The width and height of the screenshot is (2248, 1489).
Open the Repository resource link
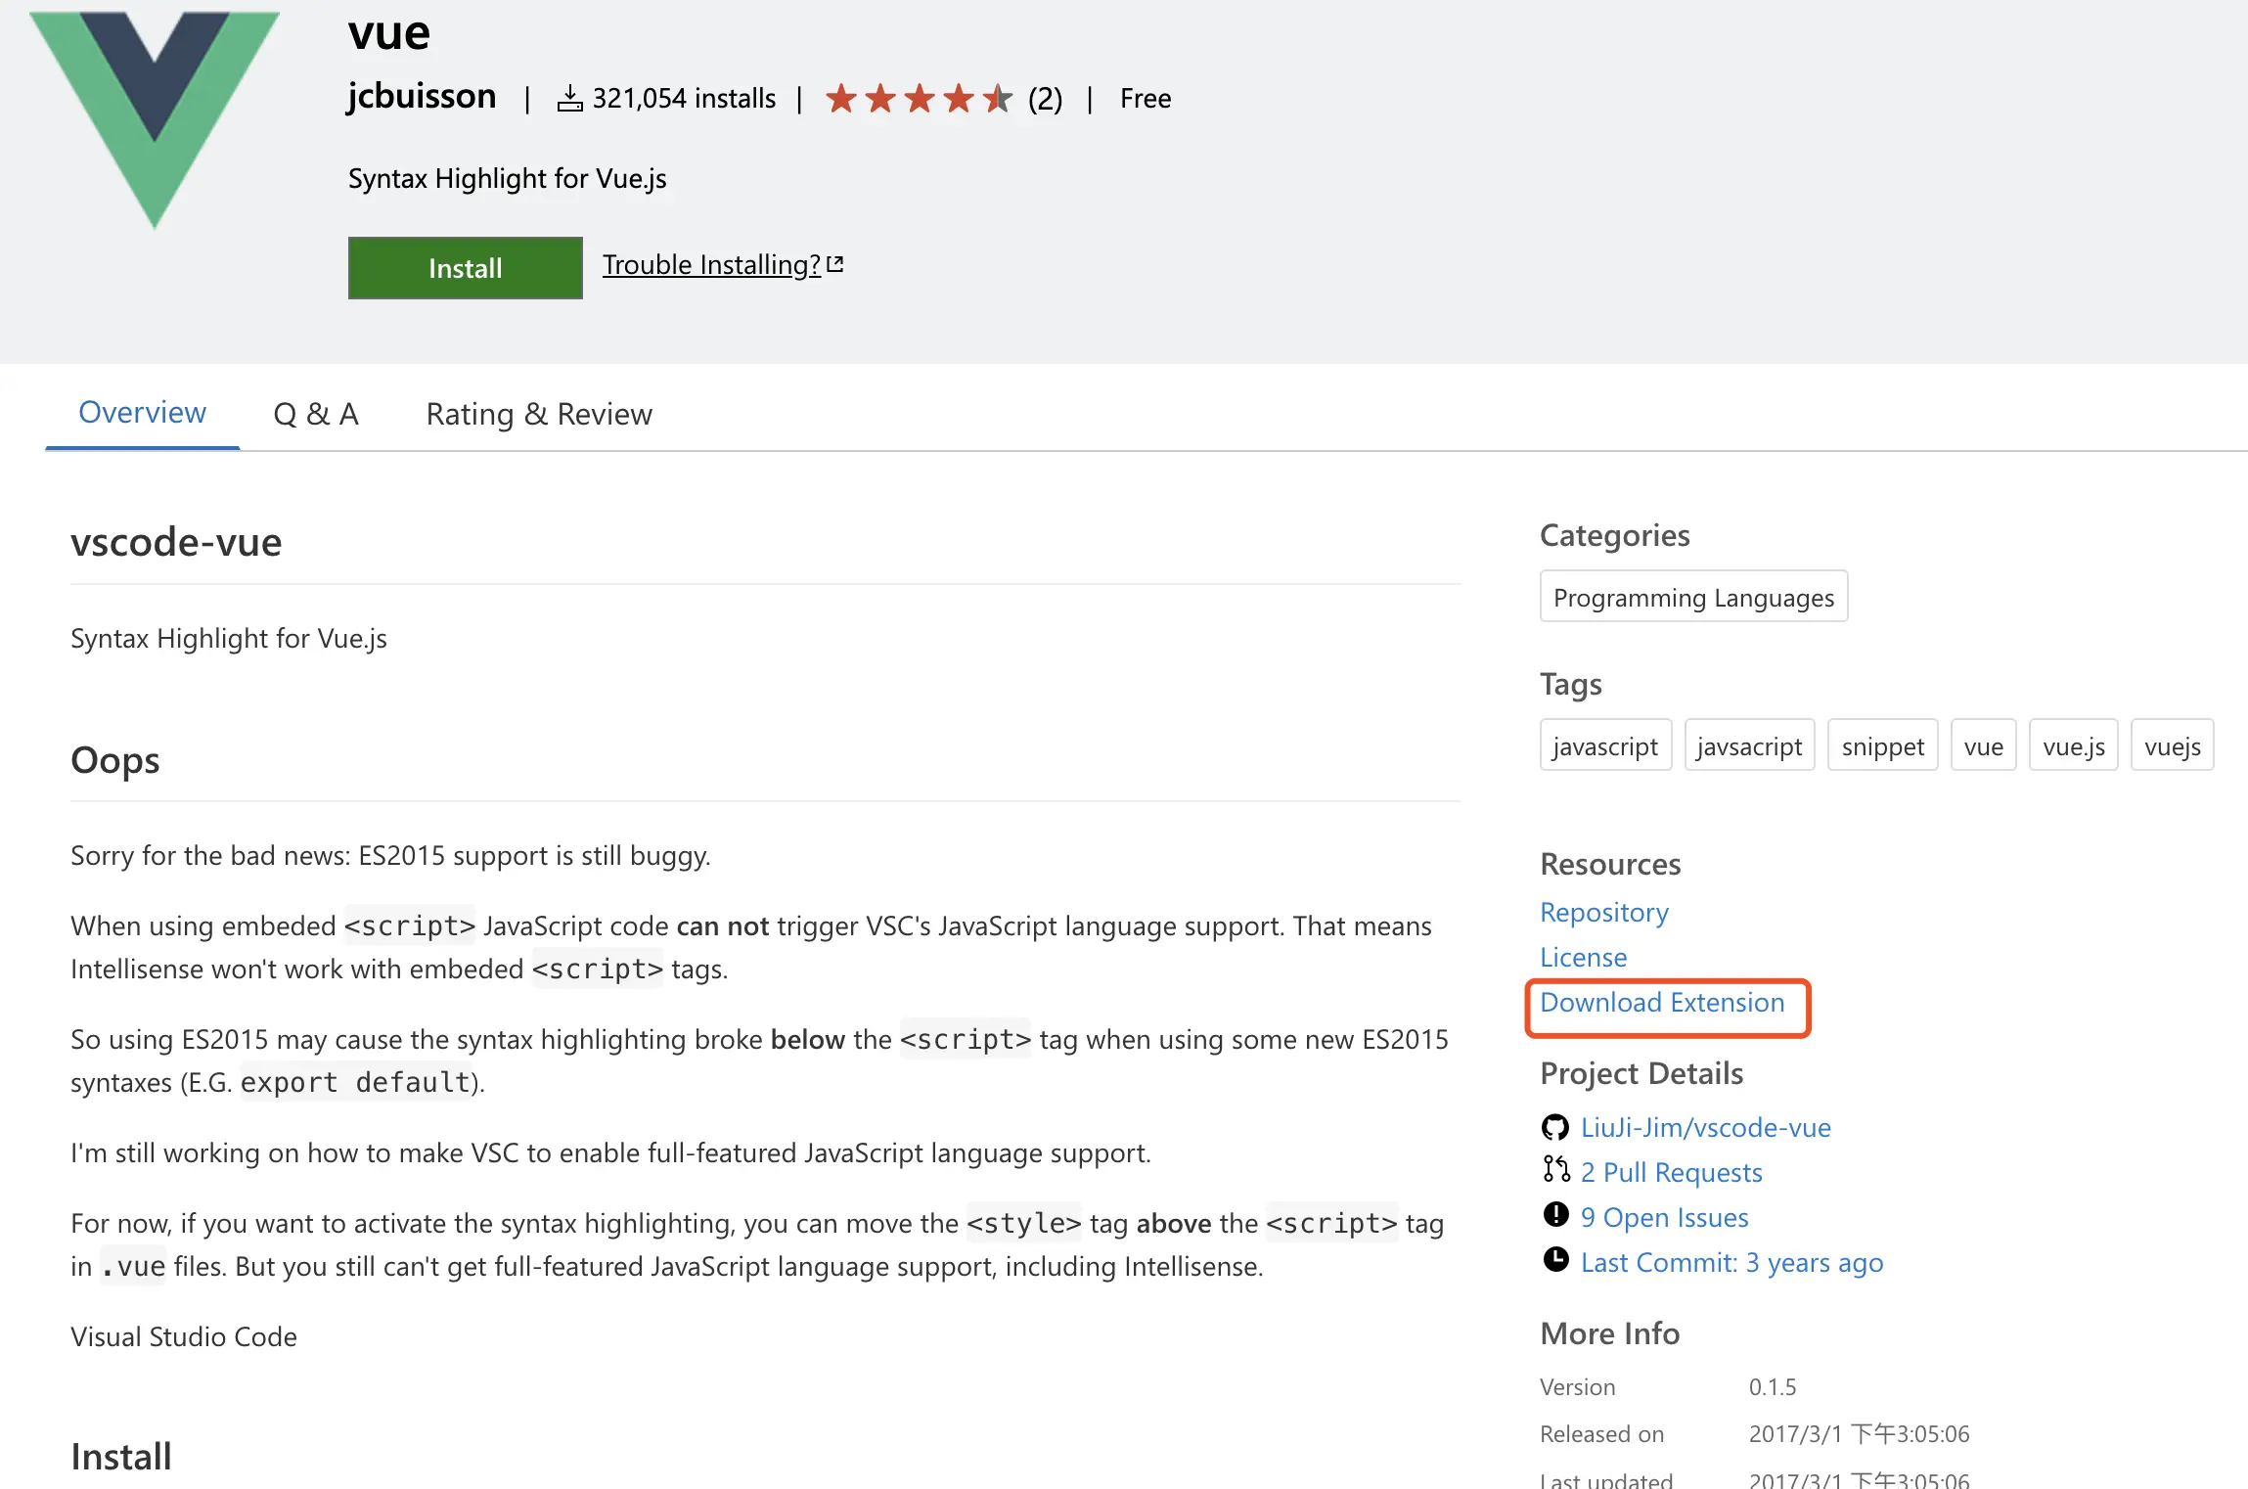click(x=1603, y=912)
